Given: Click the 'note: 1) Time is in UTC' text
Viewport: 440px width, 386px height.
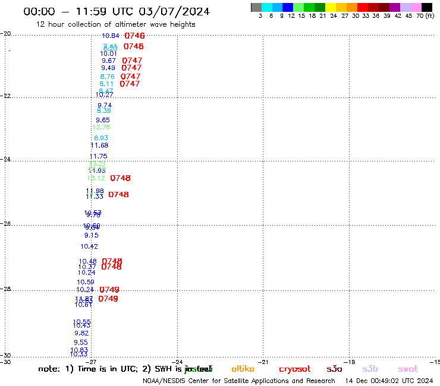Looking at the screenshot, I should (x=88, y=369).
